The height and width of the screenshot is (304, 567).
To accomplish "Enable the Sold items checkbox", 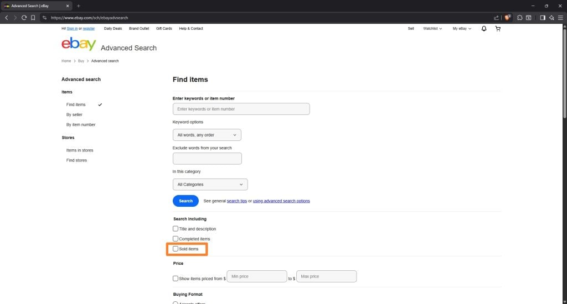I will [176, 249].
